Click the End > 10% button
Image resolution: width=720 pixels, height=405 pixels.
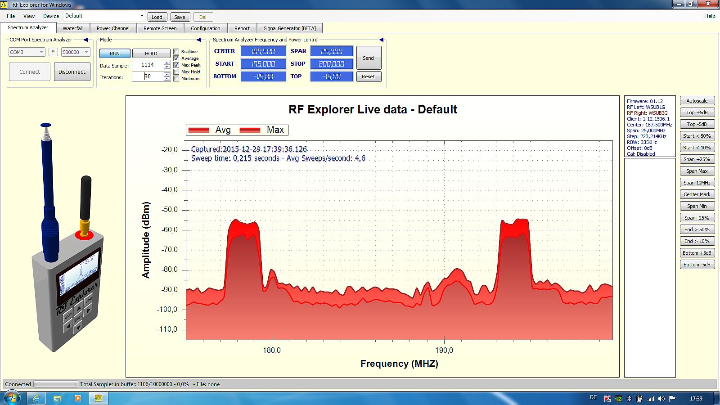697,241
